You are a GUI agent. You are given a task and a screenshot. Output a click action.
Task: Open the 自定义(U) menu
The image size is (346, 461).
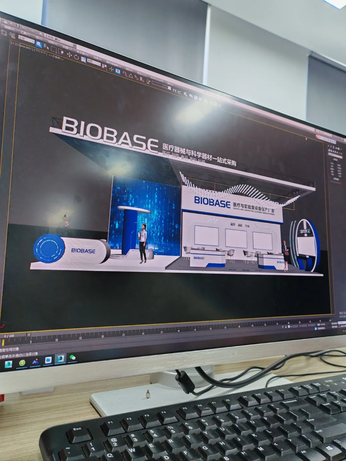pyautogui.click(x=142, y=75)
